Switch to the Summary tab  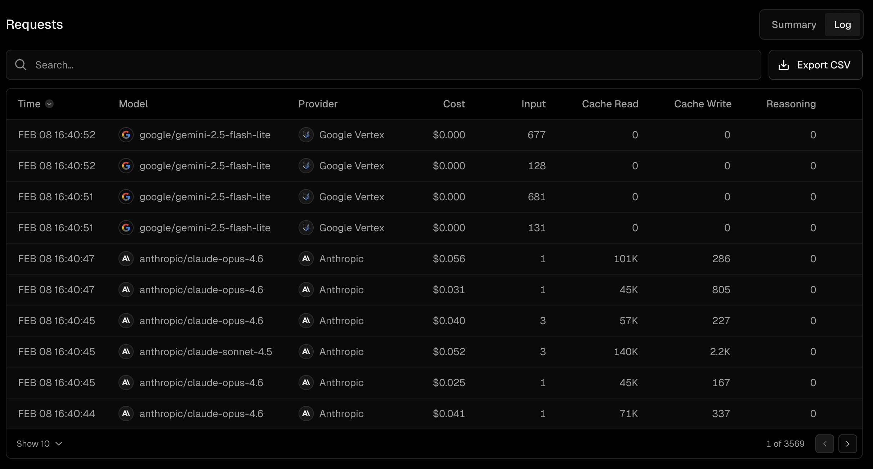[794, 24]
